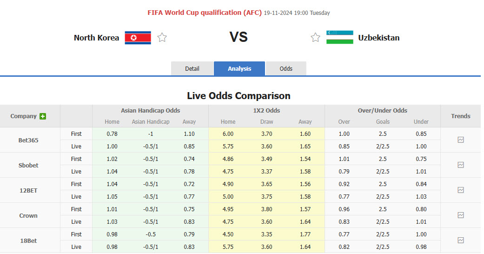The width and height of the screenshot is (484, 254).
Task: Click the Uzbekistan flag
Action: (339, 38)
